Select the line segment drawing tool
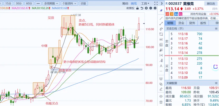Viewport: 219px width, 106px height. pos(161,24)
